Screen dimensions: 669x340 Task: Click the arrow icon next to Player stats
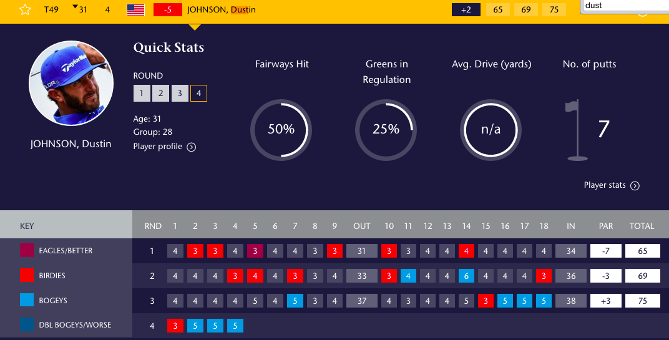[x=635, y=185]
